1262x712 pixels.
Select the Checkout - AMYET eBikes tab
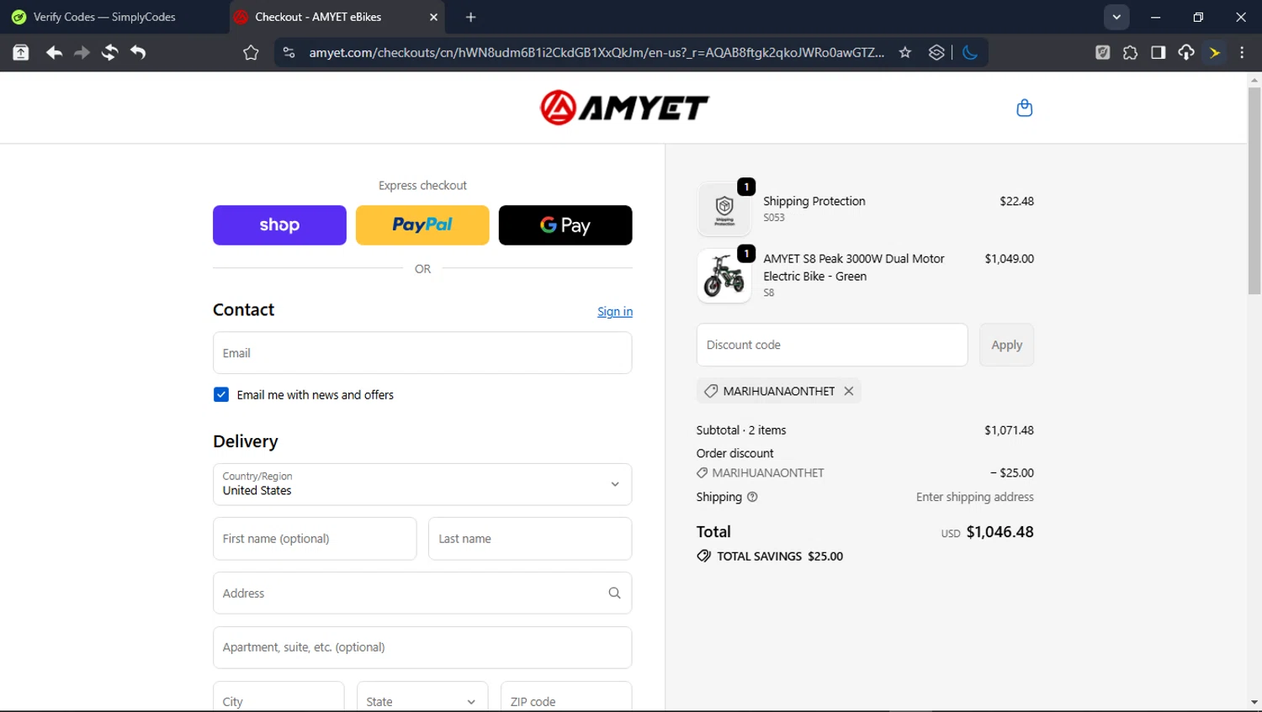[x=337, y=17]
